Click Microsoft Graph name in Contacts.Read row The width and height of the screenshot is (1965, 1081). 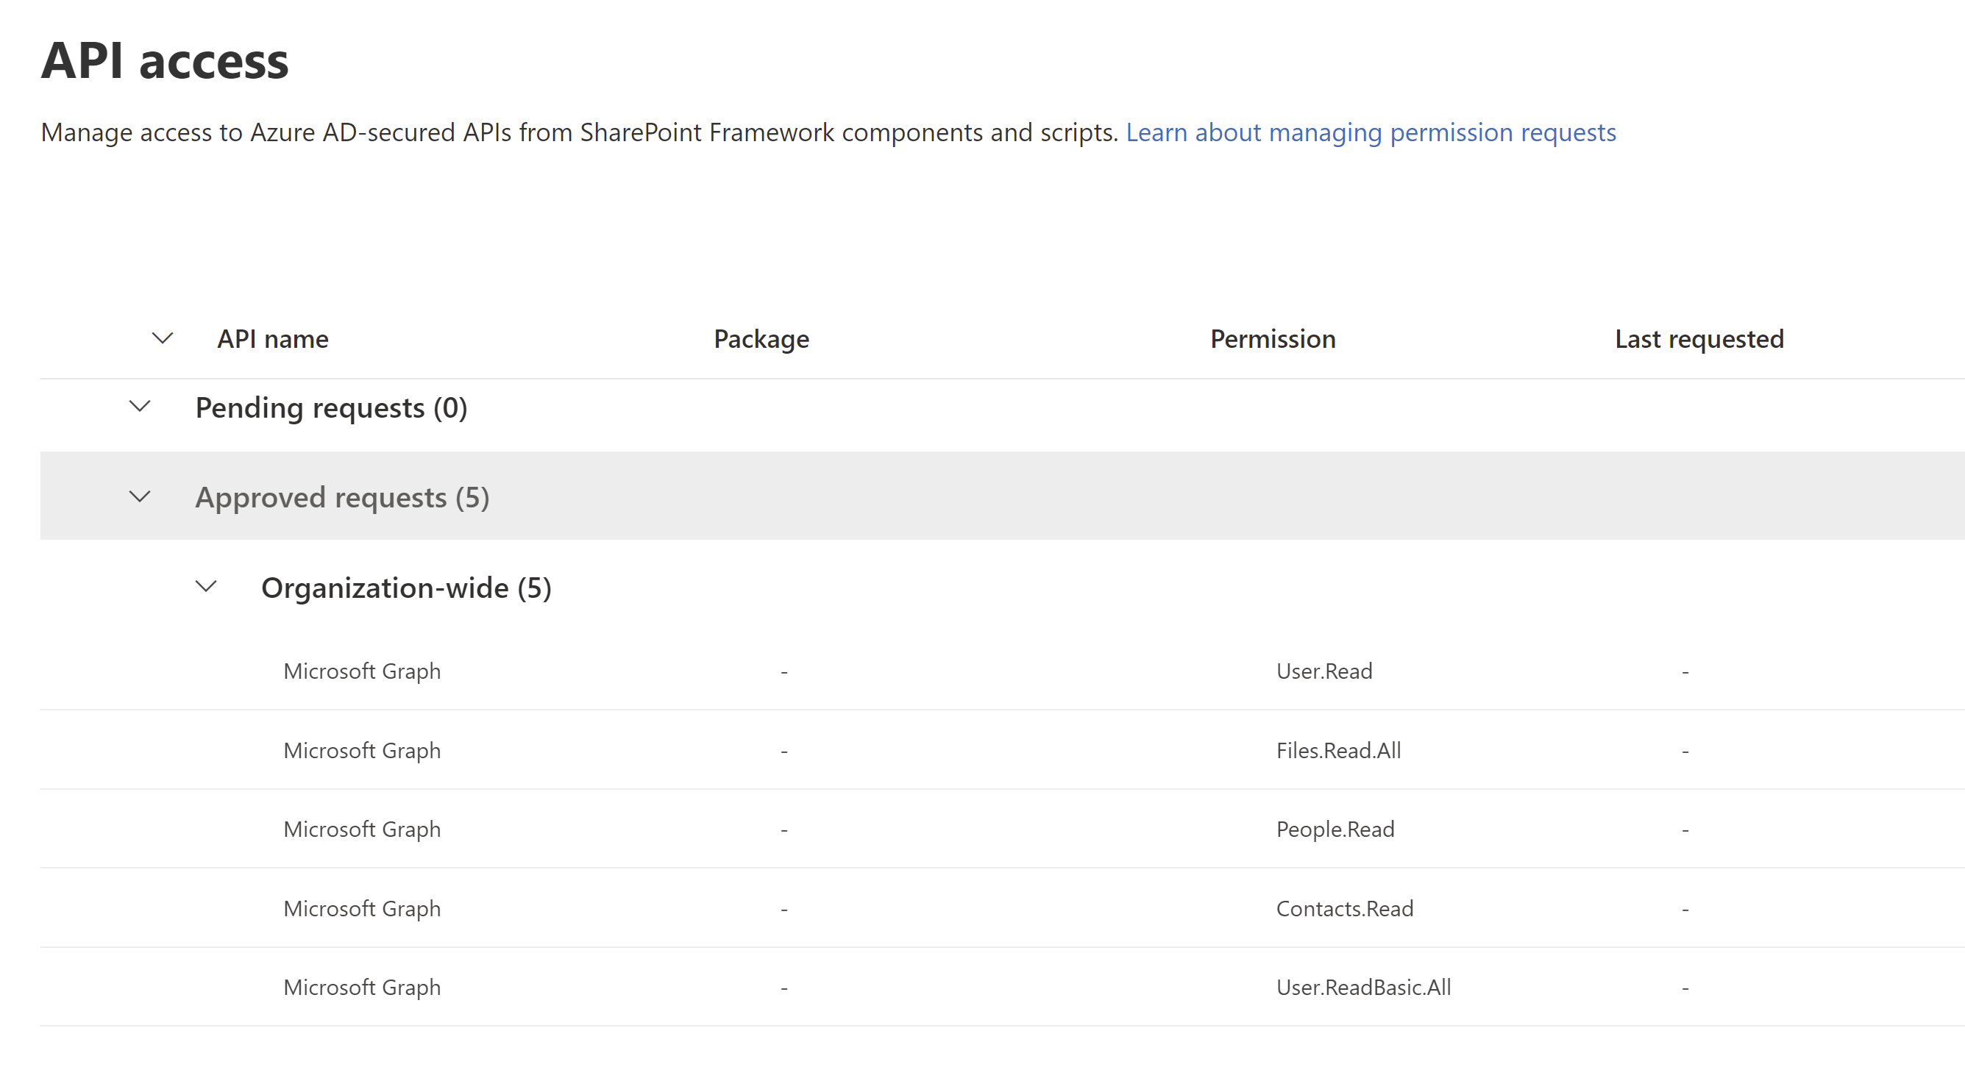tap(361, 909)
